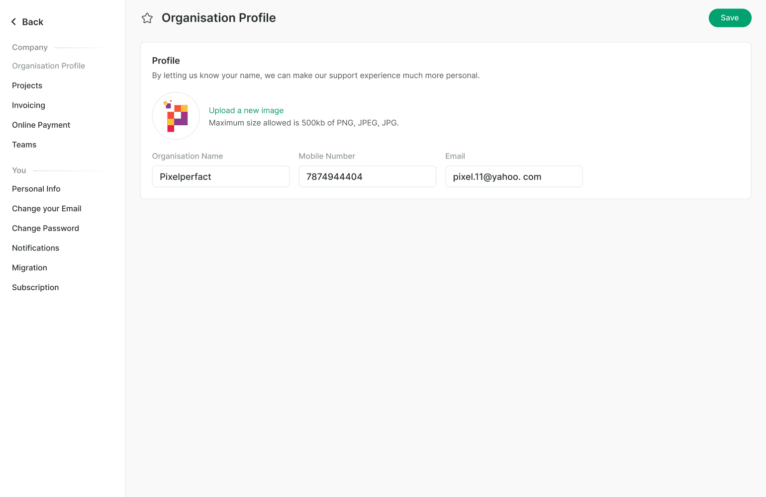The image size is (766, 497).
Task: Click Upload a new image link
Action: (x=246, y=110)
